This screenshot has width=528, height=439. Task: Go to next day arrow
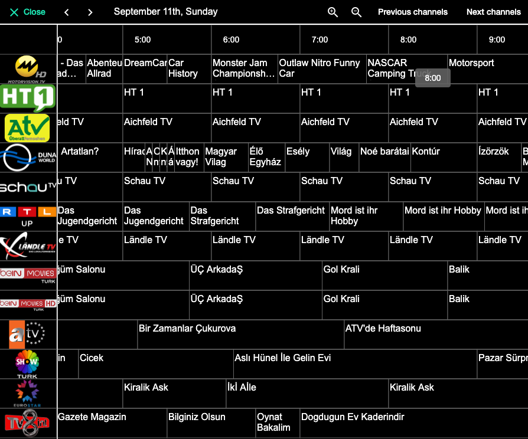[x=90, y=12]
